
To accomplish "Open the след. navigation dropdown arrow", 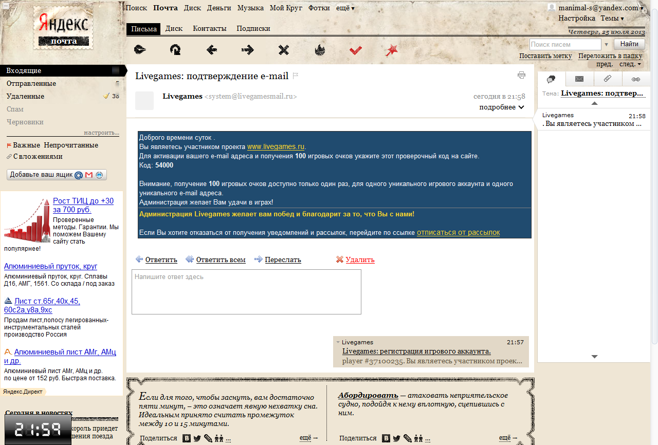I will pos(639,64).
